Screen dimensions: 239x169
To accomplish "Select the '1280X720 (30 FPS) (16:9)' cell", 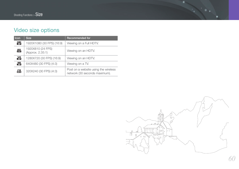I will [x=45, y=58].
